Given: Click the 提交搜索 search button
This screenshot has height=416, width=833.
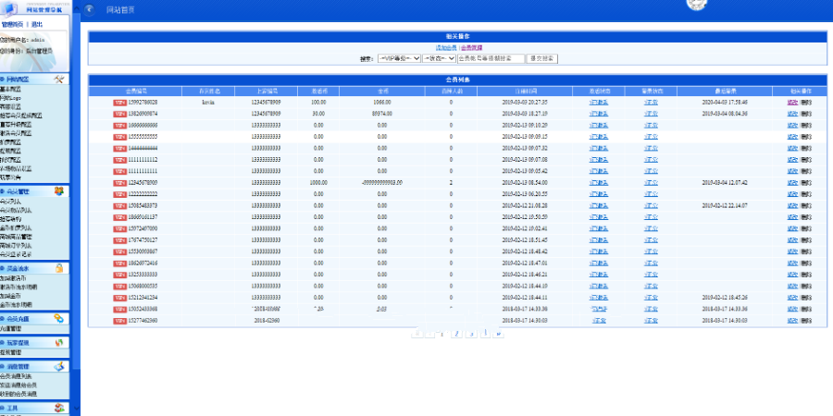Looking at the screenshot, I should click(x=543, y=57).
